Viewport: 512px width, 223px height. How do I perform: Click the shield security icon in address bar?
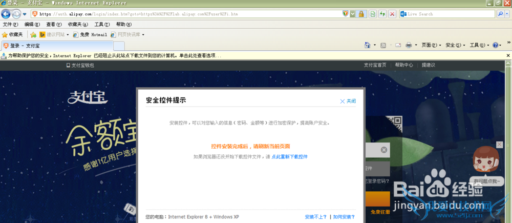pyautogui.click(x=346, y=14)
